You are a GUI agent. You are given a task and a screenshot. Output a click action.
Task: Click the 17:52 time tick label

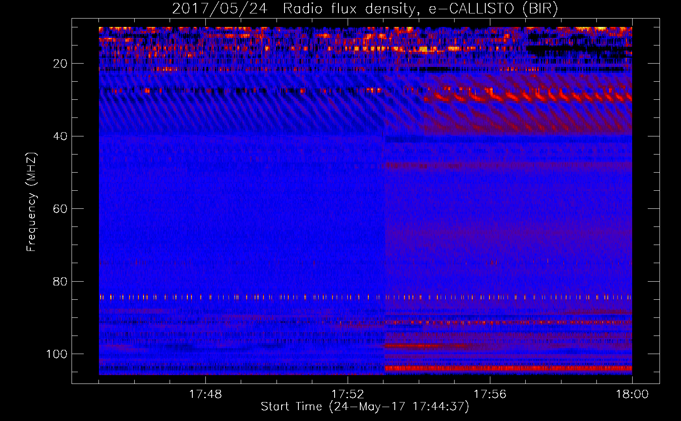click(348, 394)
